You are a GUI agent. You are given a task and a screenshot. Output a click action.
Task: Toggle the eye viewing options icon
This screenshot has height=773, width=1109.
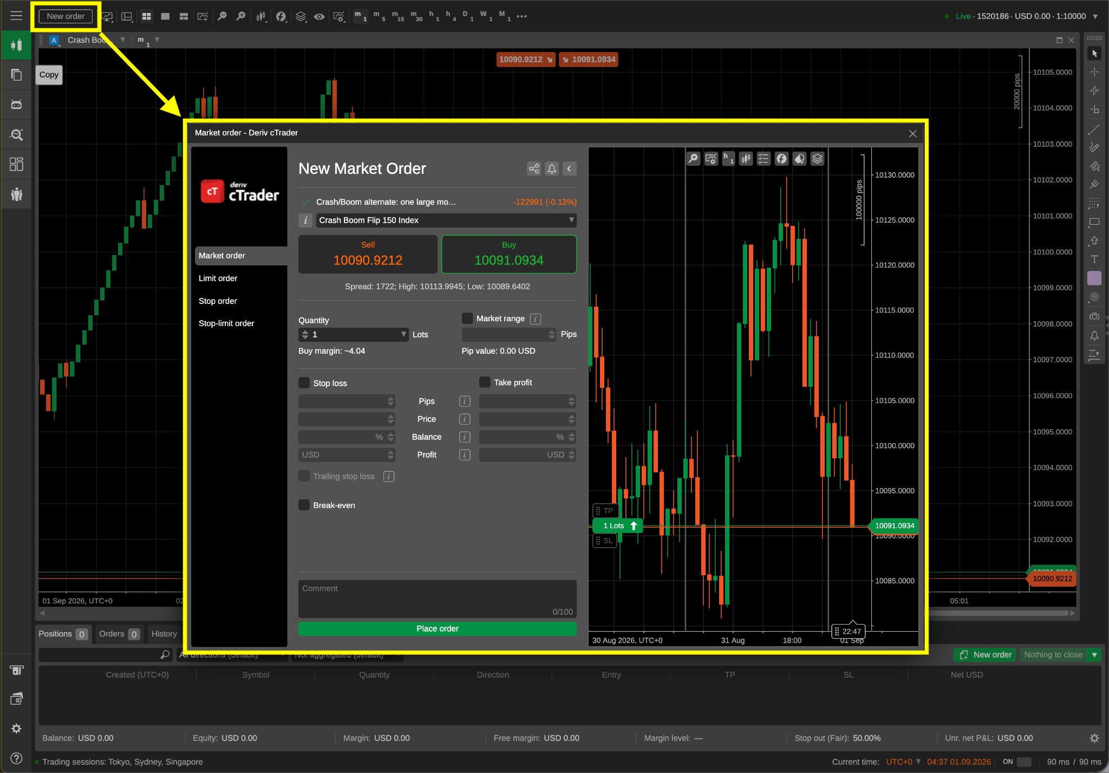(319, 17)
